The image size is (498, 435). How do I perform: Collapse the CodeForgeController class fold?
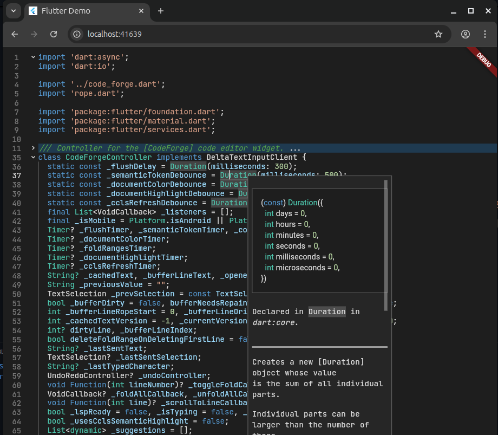click(x=32, y=157)
